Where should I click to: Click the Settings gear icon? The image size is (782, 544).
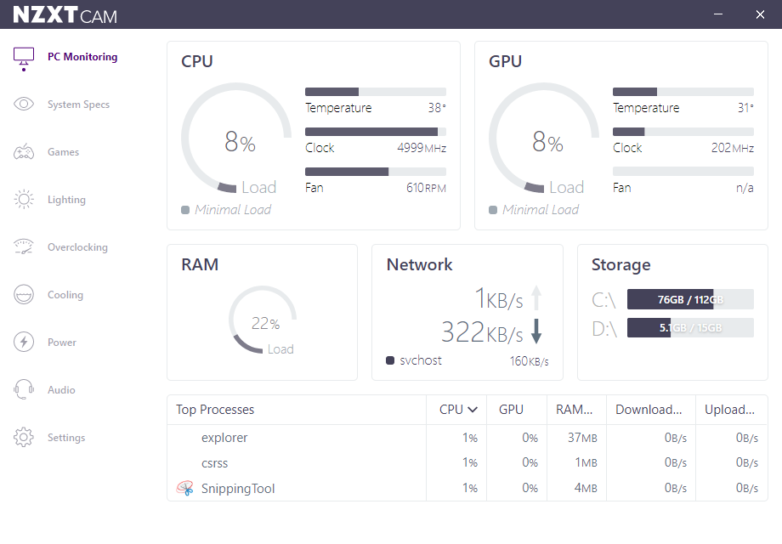[24, 437]
